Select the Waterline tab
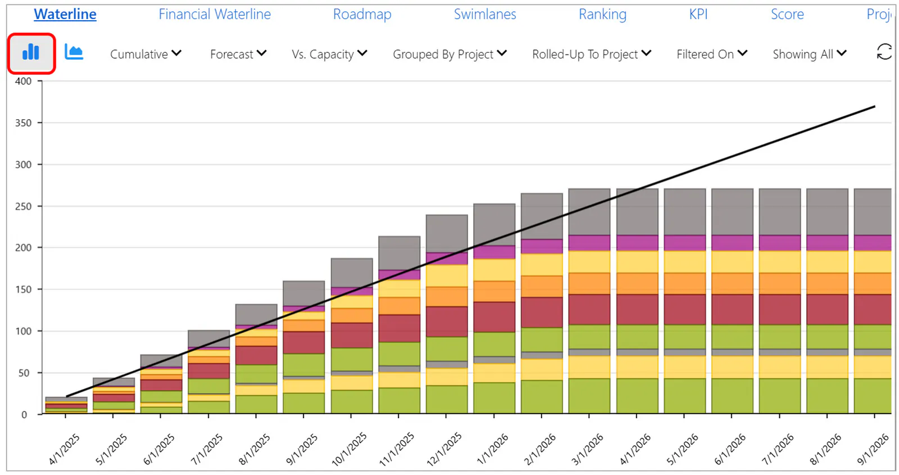899x475 pixels. 65,14
